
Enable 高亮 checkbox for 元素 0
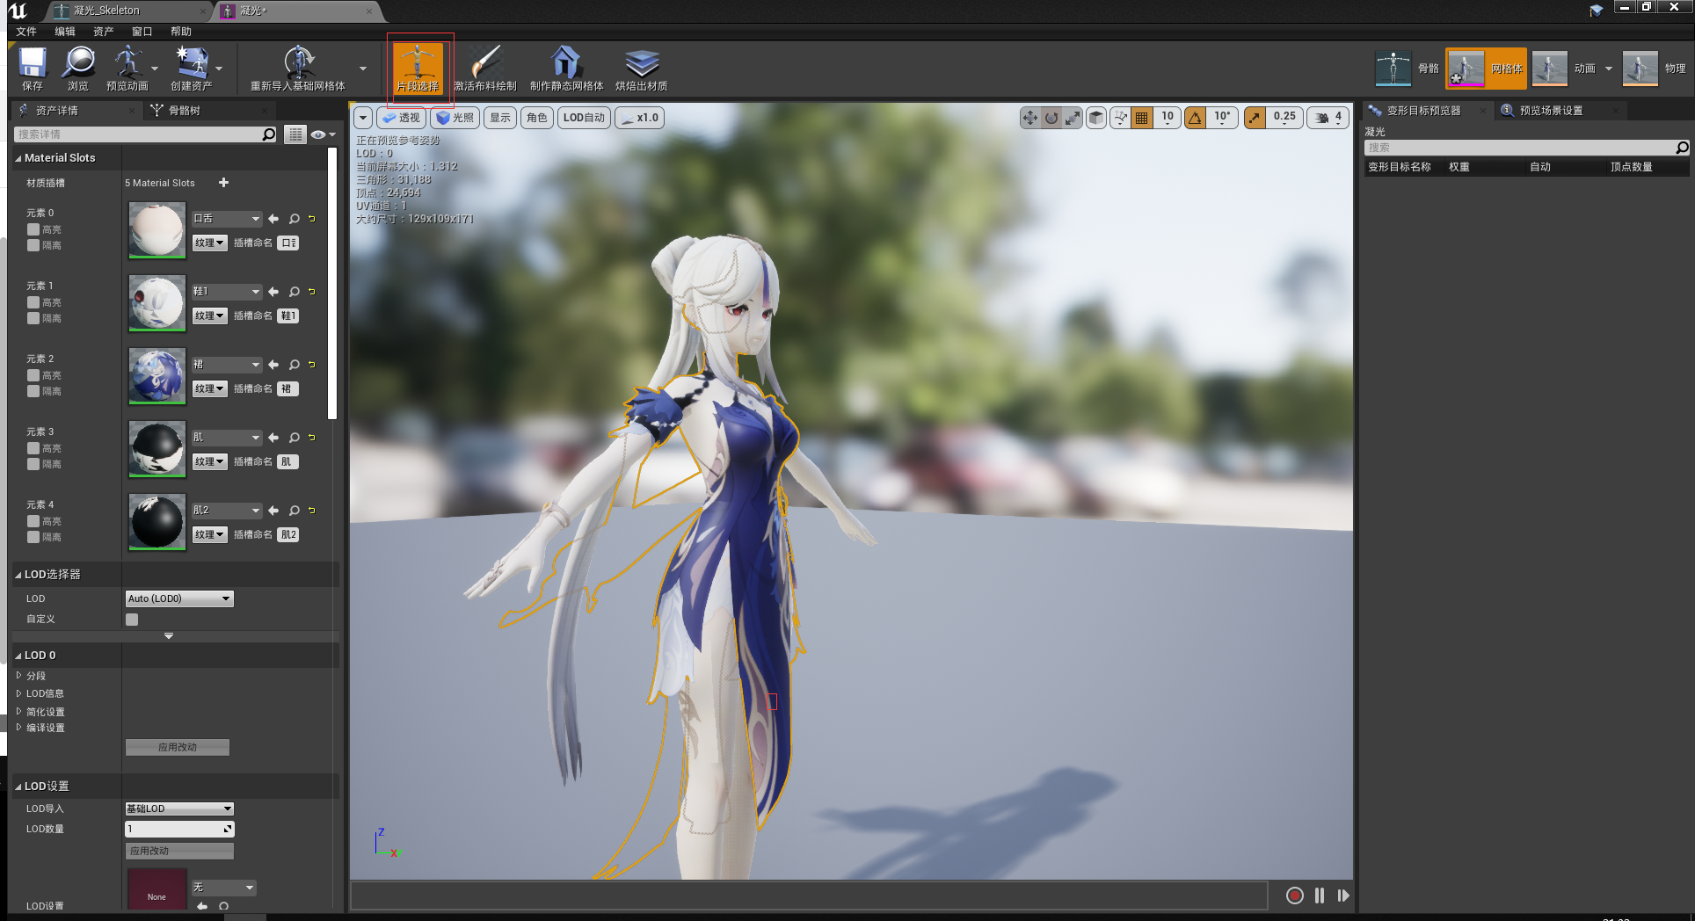click(33, 229)
